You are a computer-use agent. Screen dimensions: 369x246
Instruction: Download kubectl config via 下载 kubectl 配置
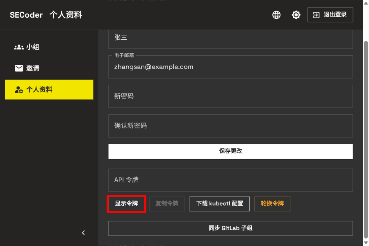220,204
